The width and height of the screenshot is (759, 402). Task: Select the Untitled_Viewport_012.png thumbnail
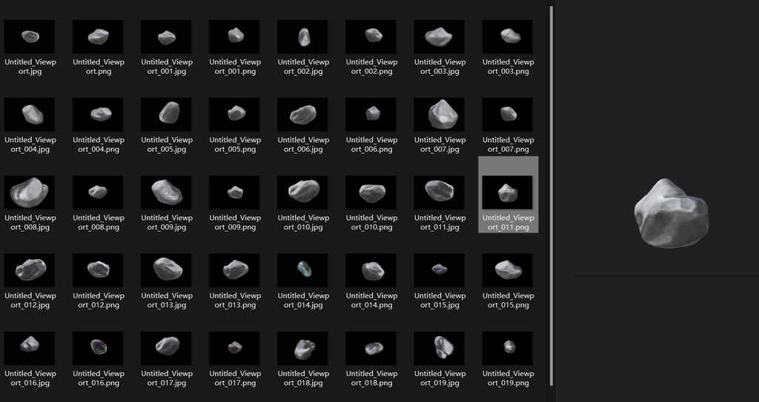click(x=98, y=270)
